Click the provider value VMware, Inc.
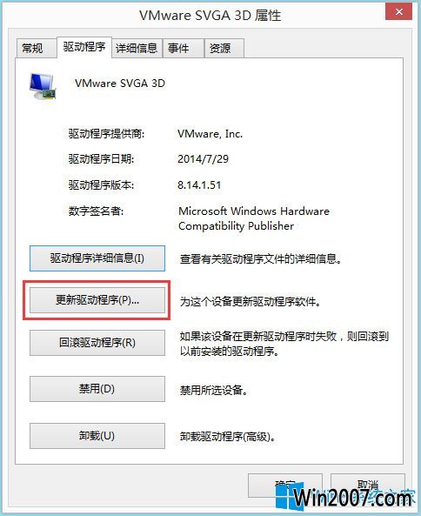The width and height of the screenshot is (421, 516). pyautogui.click(x=210, y=134)
